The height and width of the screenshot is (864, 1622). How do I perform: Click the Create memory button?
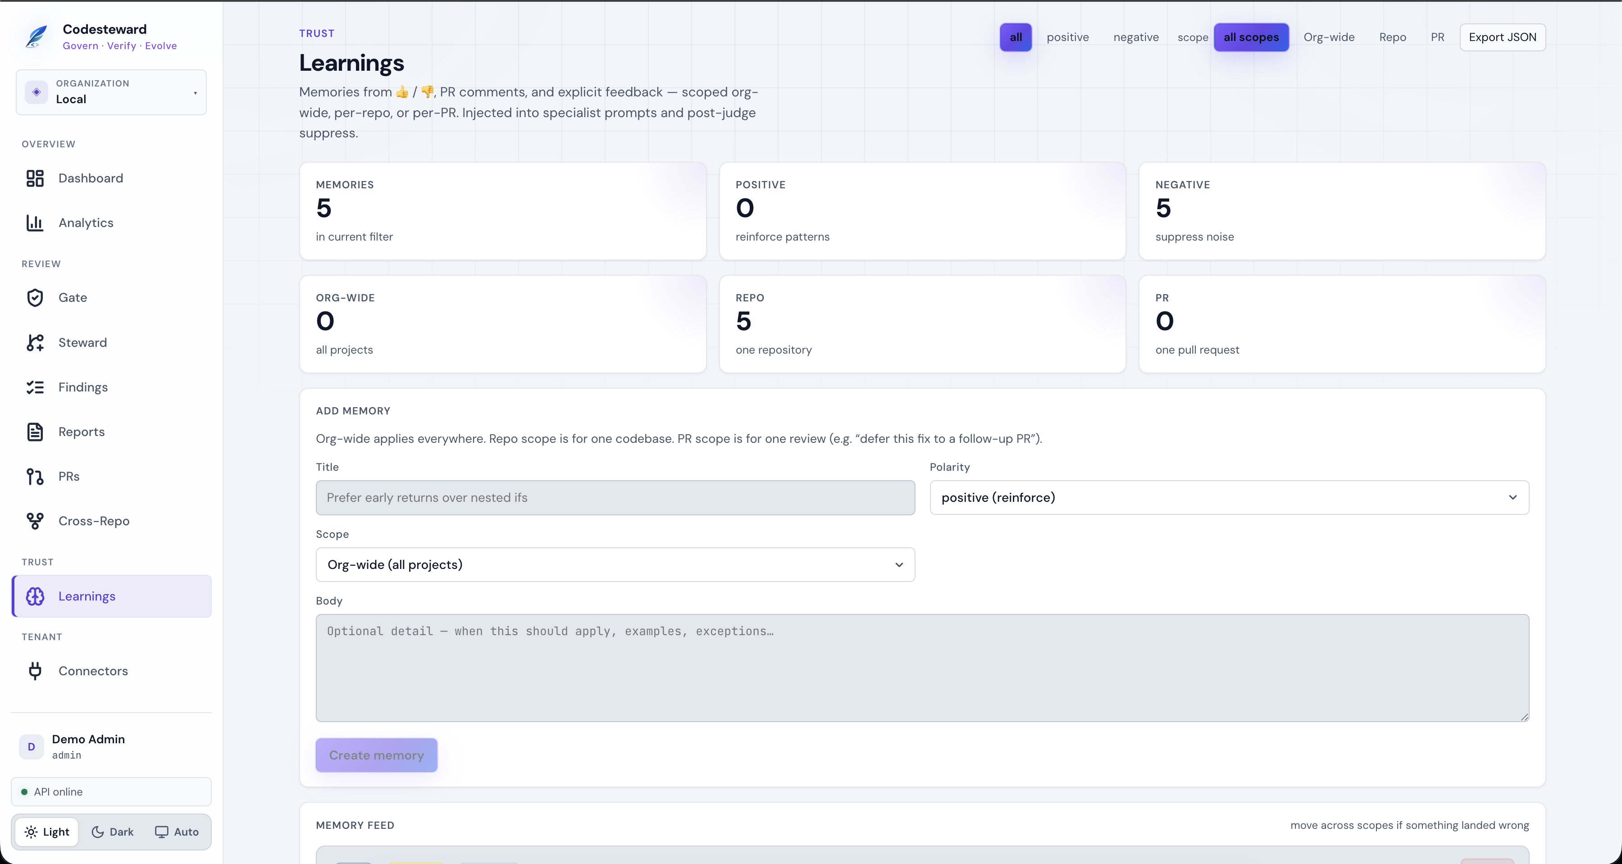point(377,755)
